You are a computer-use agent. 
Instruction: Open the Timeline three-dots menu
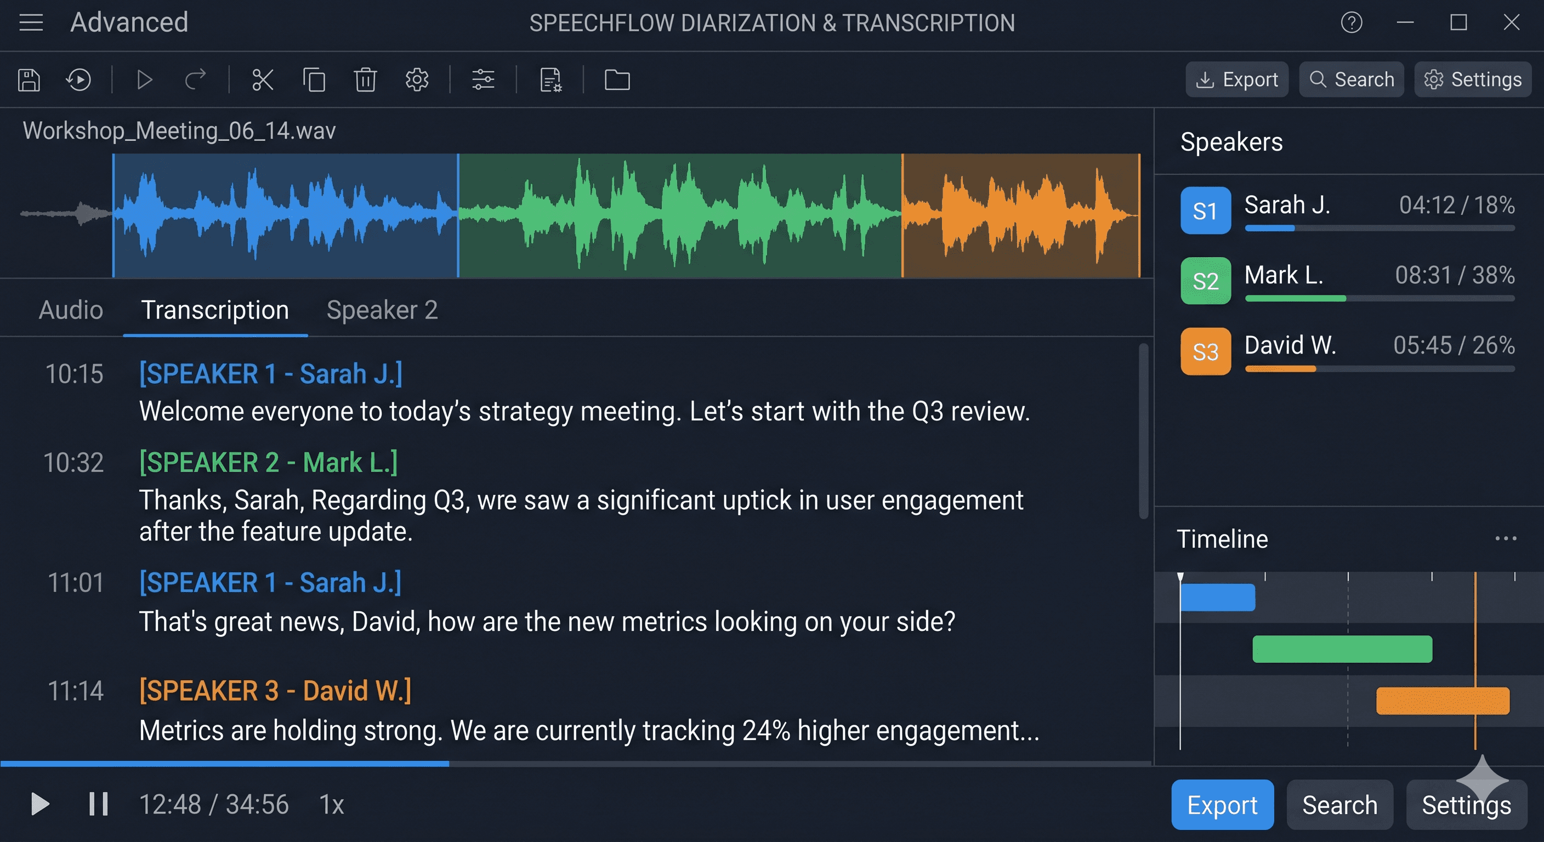point(1506,538)
